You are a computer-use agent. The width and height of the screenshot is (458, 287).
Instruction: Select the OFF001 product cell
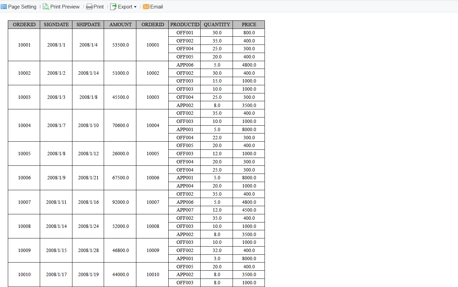click(x=184, y=32)
